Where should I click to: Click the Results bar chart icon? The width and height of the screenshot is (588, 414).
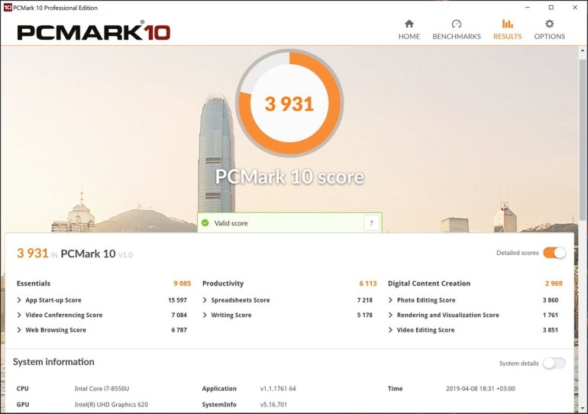pyautogui.click(x=507, y=24)
